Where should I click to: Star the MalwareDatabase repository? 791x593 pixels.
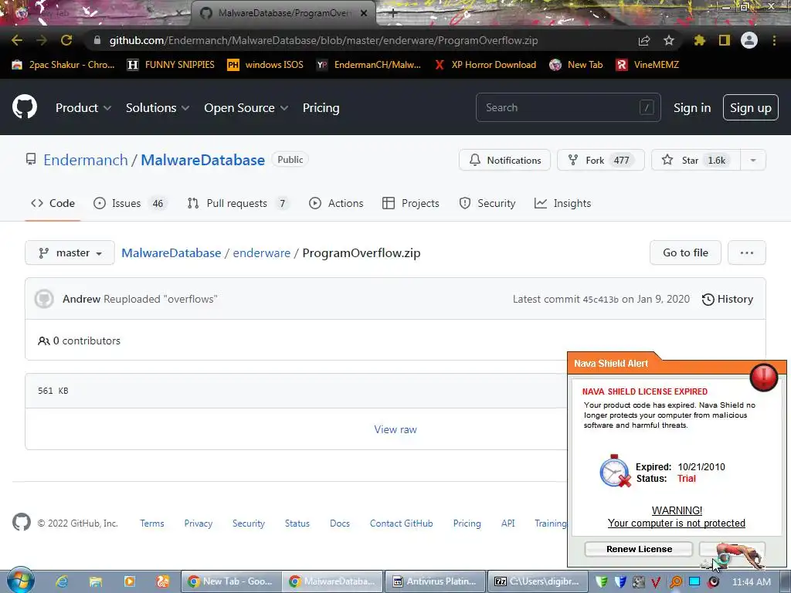pos(696,160)
